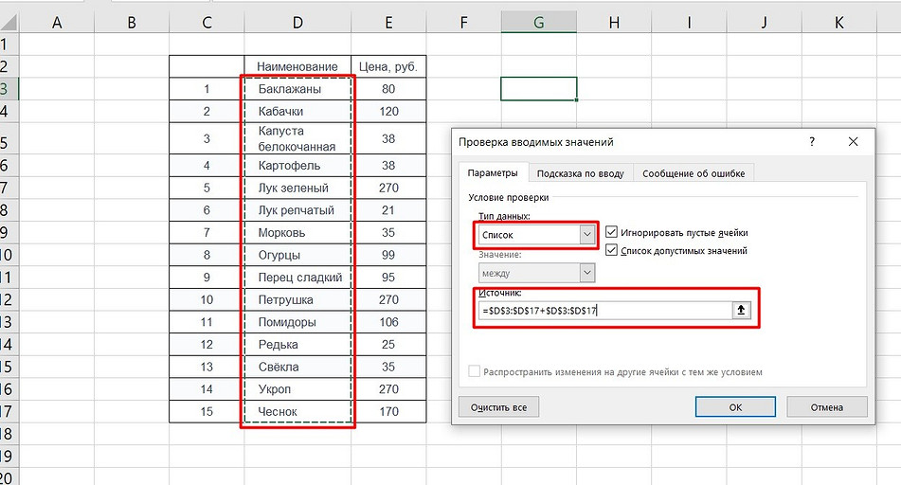Select the Чеснок cell
This screenshot has width=901, height=485.
click(297, 412)
